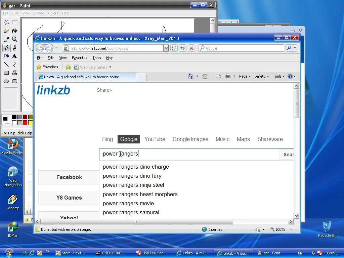
Task: Open the Tools command bar dropdown
Action: (x=278, y=76)
